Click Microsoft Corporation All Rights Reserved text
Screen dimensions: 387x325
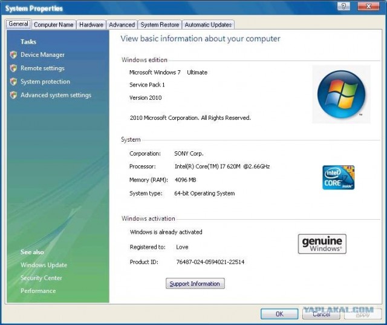click(190, 118)
